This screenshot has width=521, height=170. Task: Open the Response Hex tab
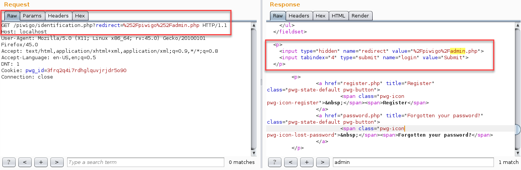tap(321, 16)
